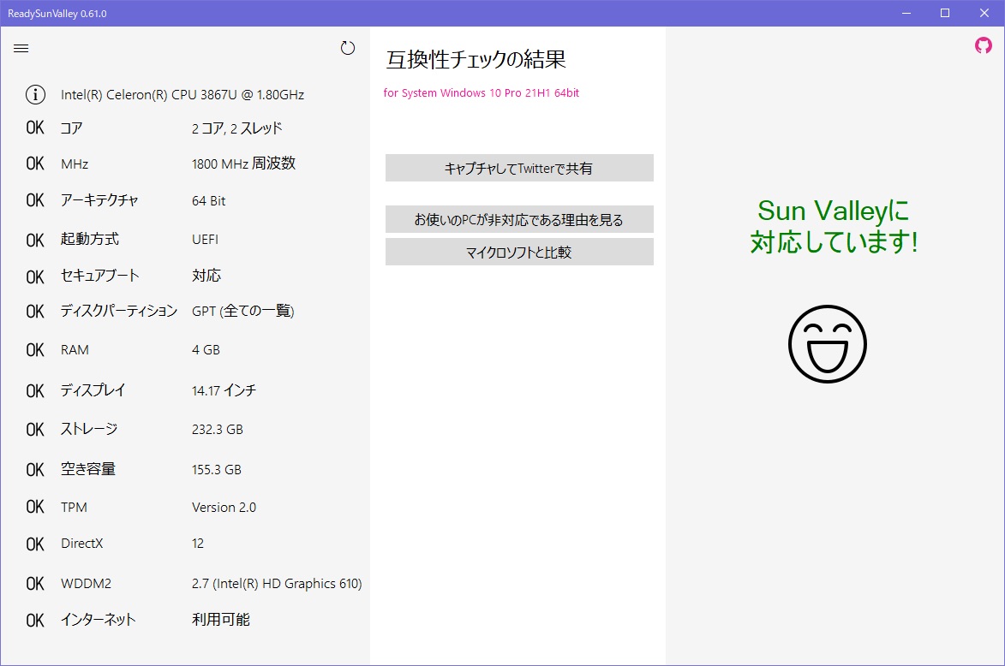Viewport: 1005px width, 666px height.
Task: Click the RAM row label
Action: click(75, 349)
